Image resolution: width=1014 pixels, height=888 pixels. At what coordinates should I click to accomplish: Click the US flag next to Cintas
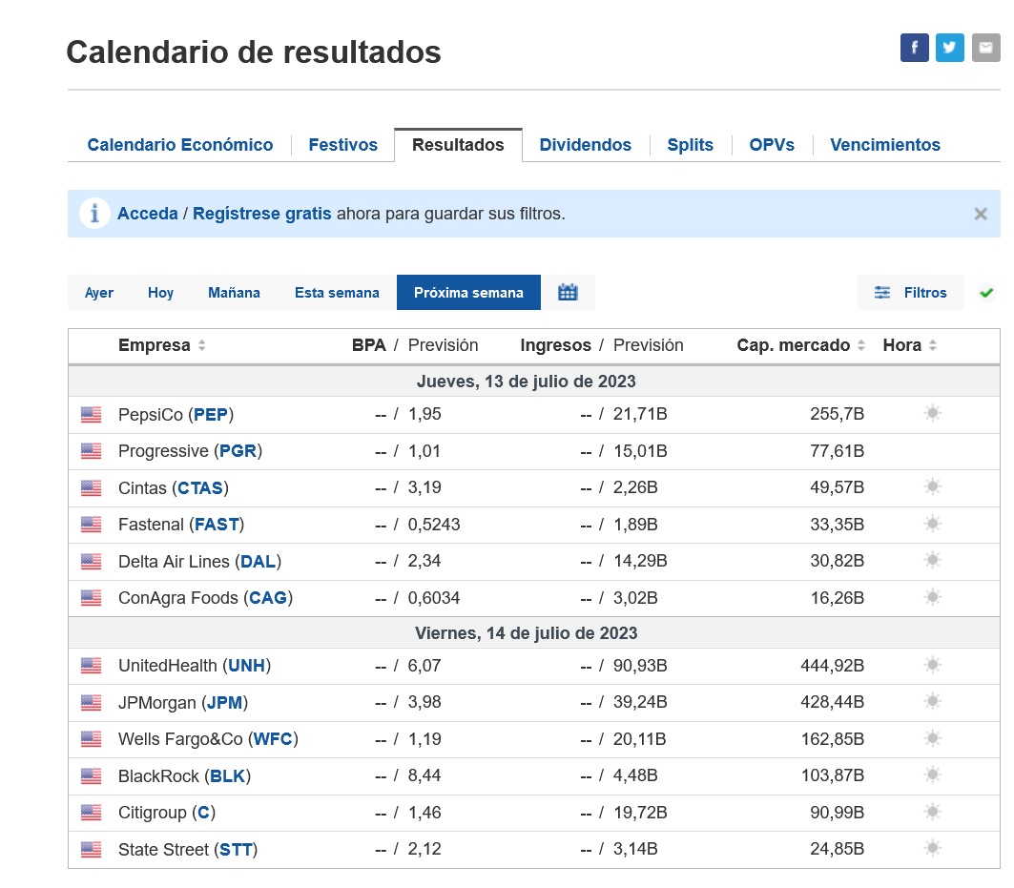click(92, 487)
